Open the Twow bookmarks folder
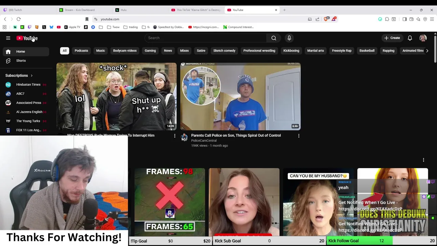437x246 pixels. click(x=113, y=27)
